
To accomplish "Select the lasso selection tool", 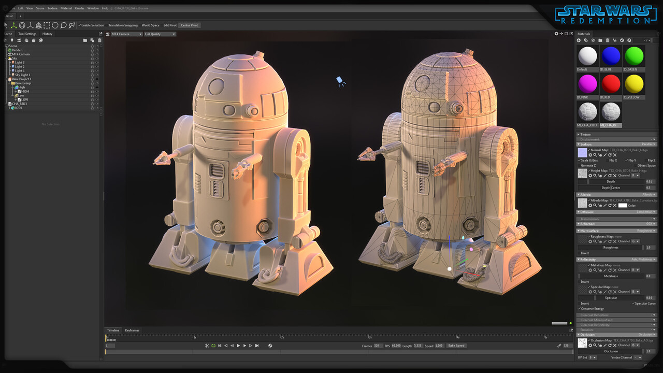I will [63, 25].
